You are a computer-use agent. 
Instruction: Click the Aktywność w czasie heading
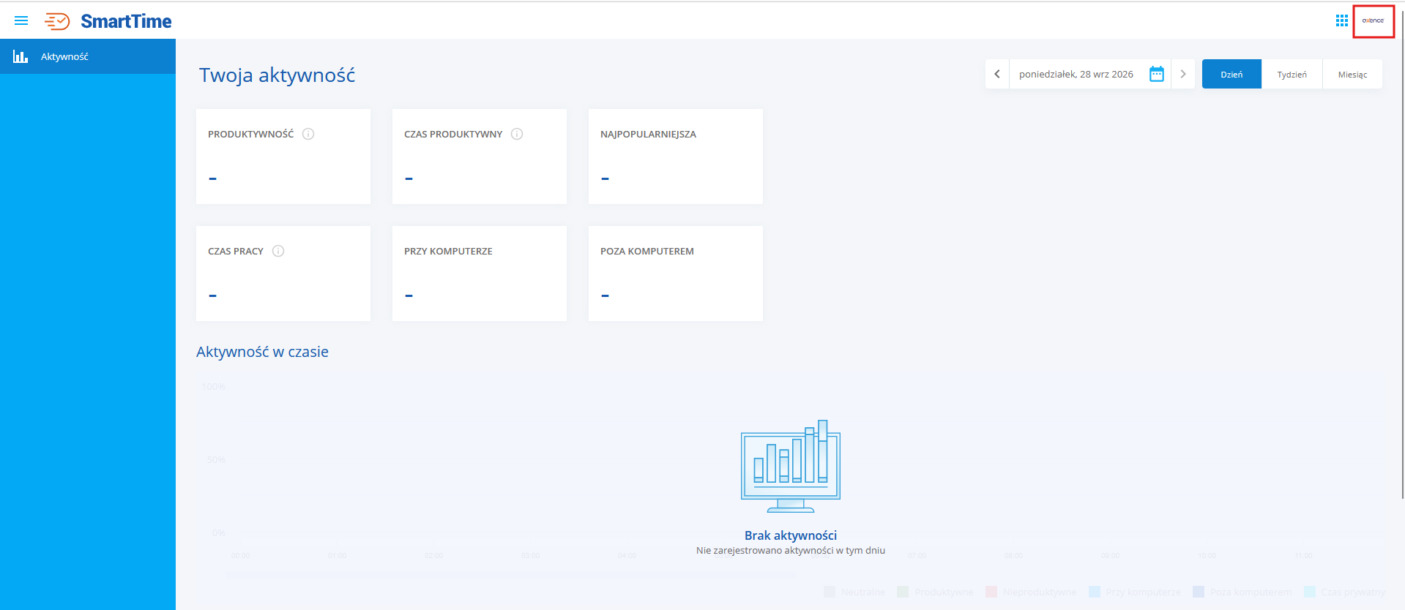[262, 352]
